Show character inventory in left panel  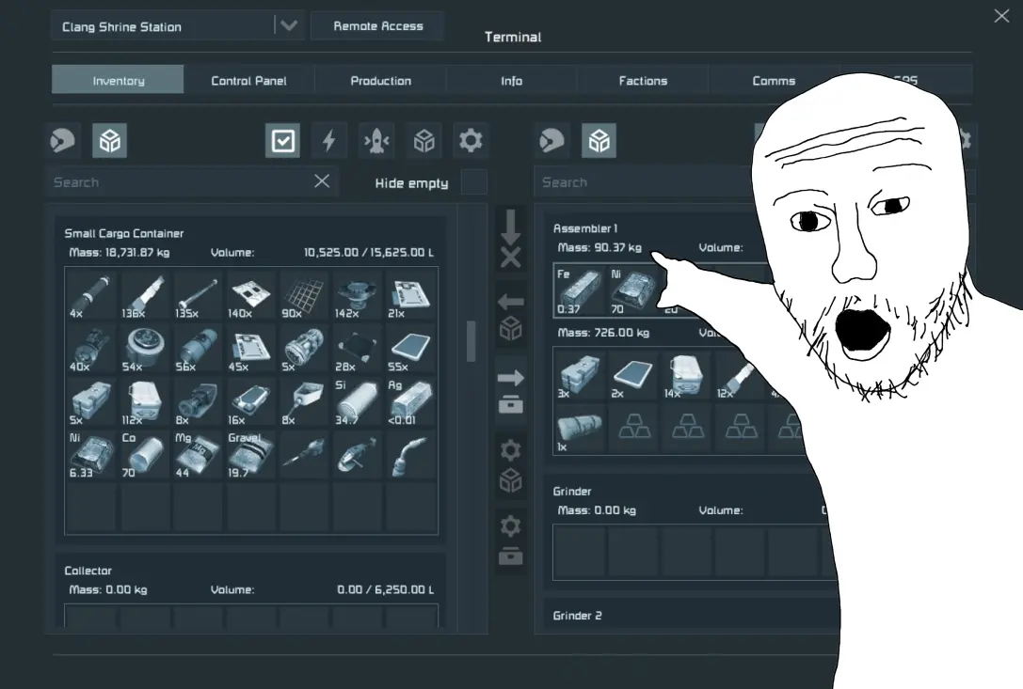coord(63,140)
